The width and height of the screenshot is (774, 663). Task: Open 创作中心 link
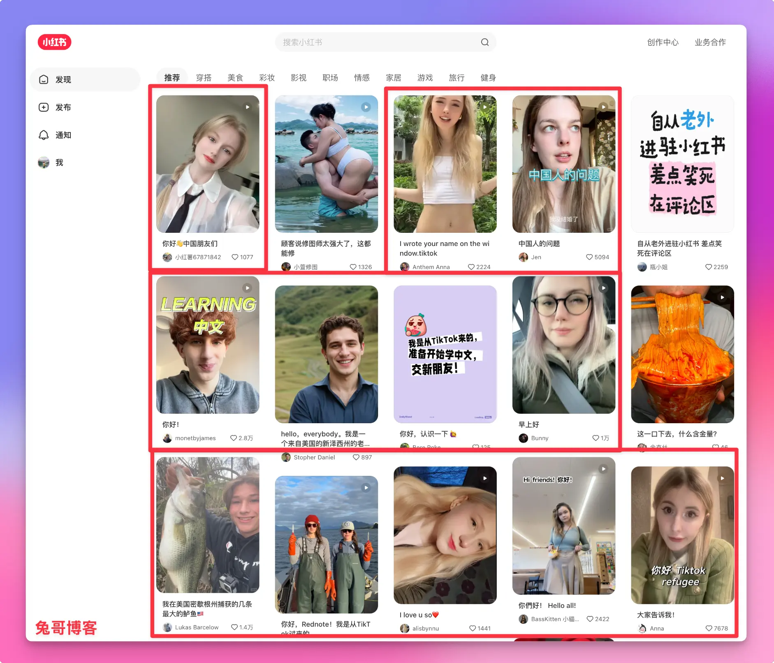click(663, 42)
